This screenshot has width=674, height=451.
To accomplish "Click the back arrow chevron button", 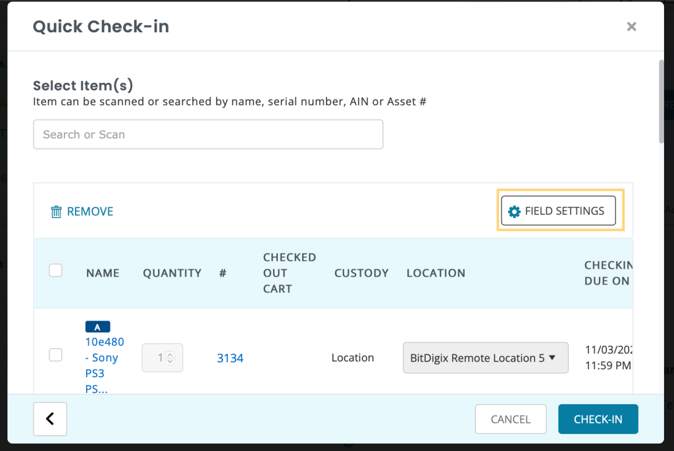I will click(50, 419).
